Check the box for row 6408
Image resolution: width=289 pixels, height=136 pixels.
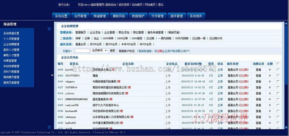click(x=278, y=70)
